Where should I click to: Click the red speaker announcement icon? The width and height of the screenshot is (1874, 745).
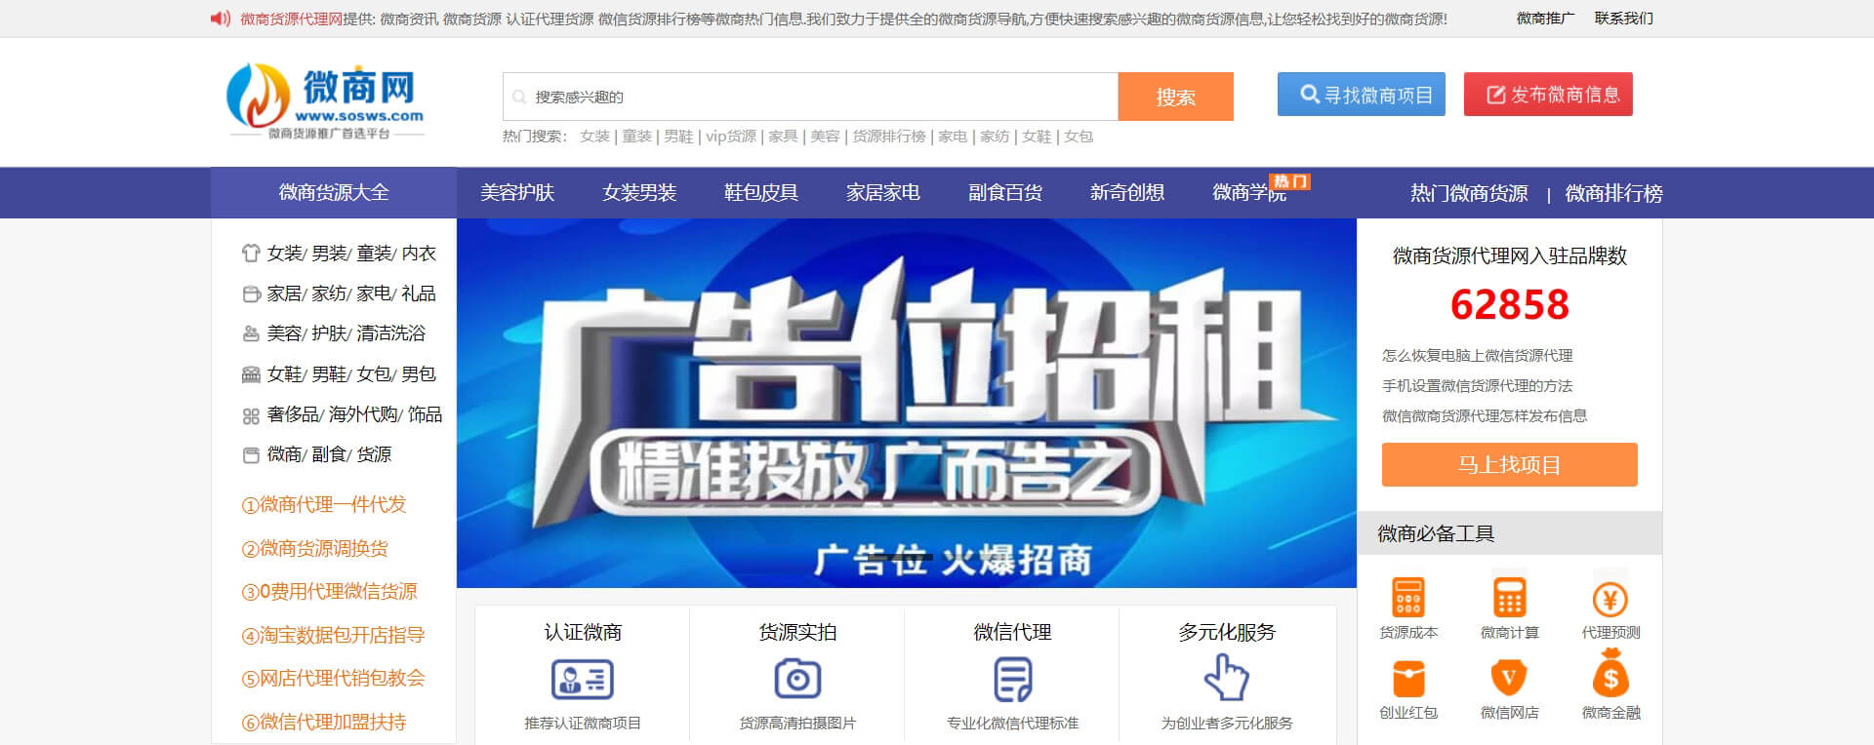click(221, 19)
